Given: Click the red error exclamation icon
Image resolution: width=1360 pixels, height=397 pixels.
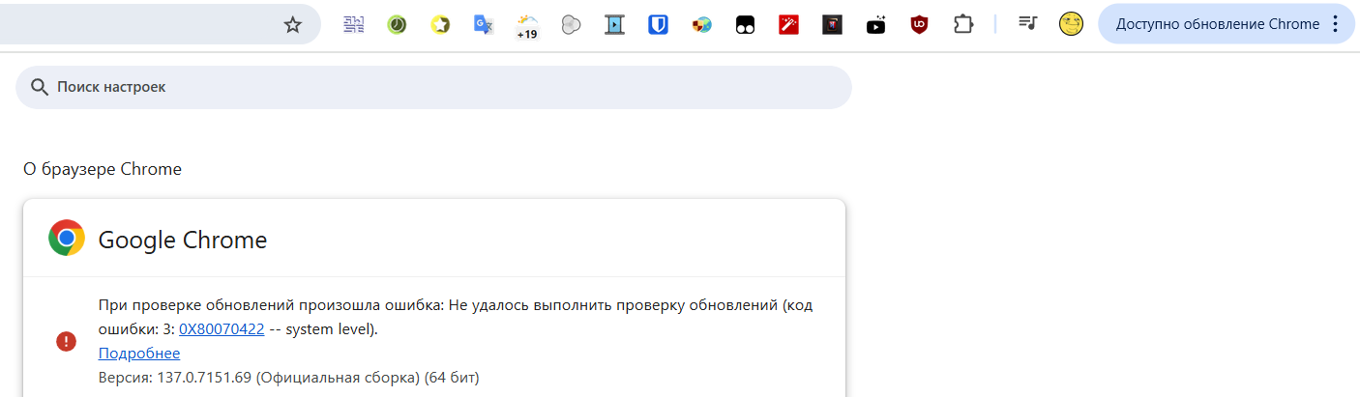Looking at the screenshot, I should pyautogui.click(x=66, y=341).
